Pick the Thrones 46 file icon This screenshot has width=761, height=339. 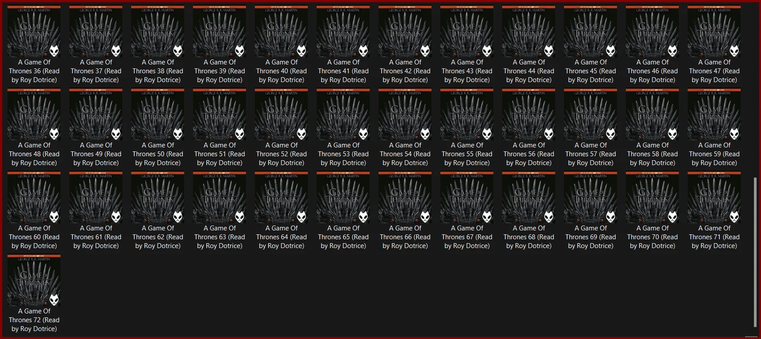pyautogui.click(x=652, y=32)
